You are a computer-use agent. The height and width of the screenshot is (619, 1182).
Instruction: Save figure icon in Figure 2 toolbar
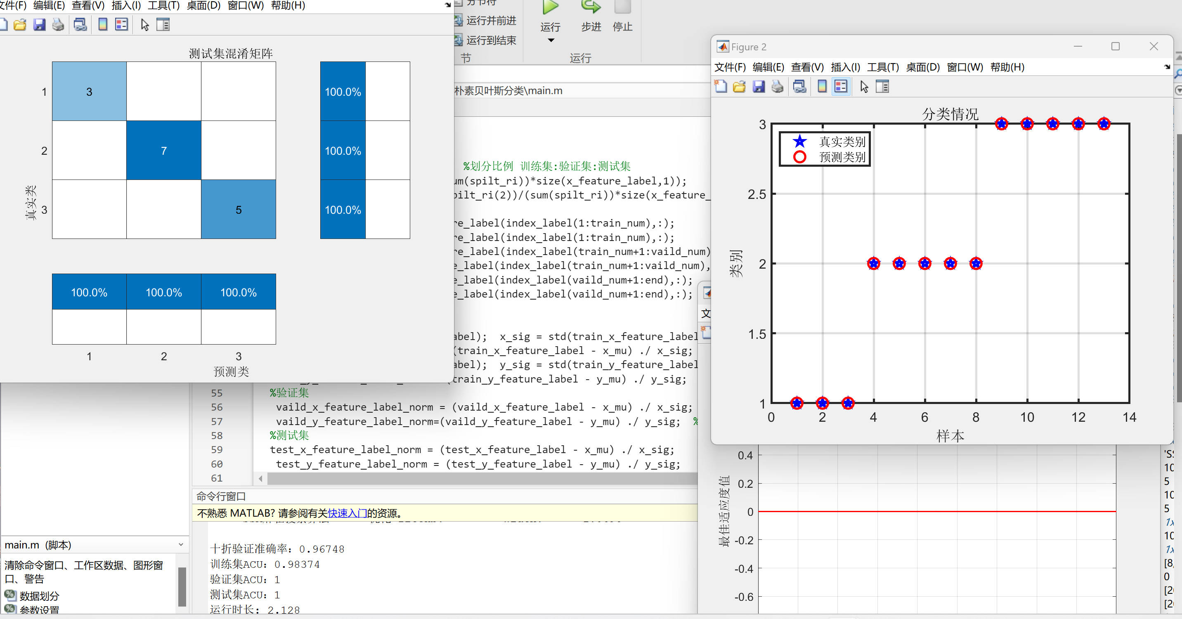pyautogui.click(x=759, y=86)
